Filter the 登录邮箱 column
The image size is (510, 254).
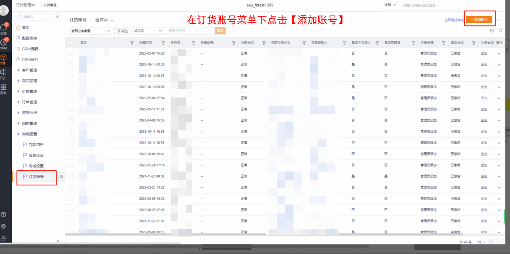[x=233, y=43]
